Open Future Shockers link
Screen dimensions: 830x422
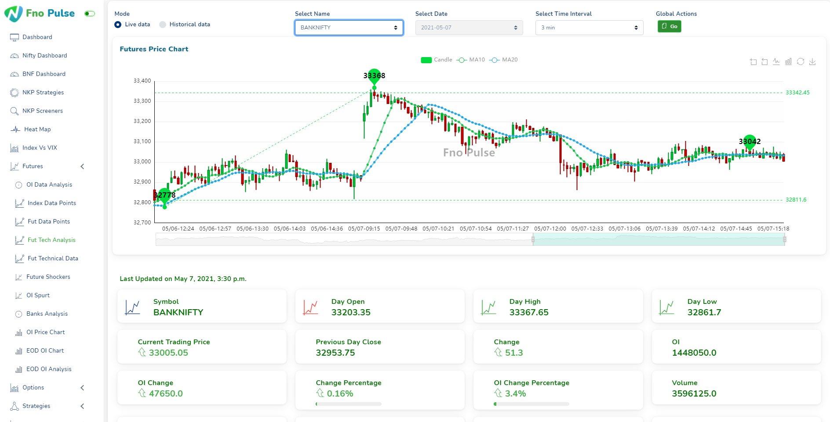[x=48, y=277]
